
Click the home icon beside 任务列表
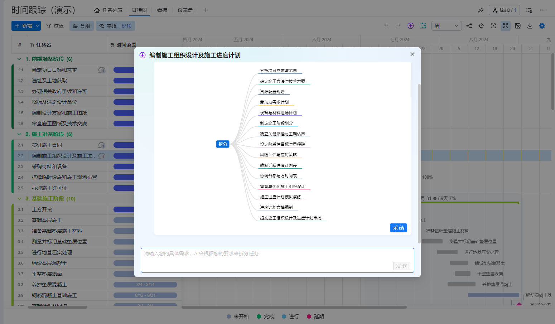[x=97, y=10]
